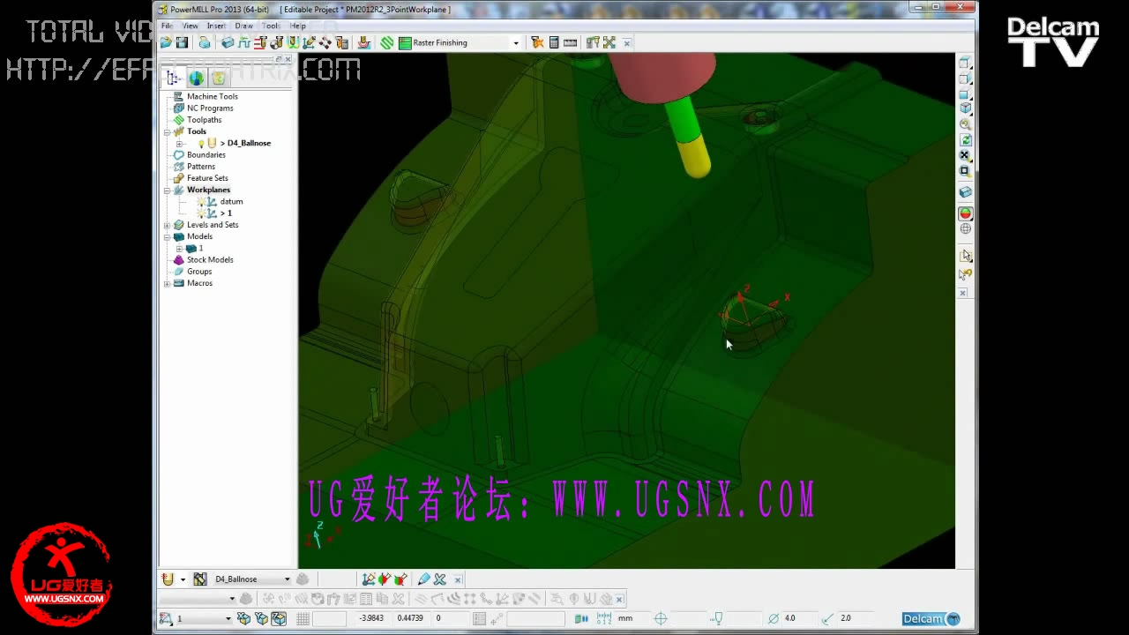Expand the Macros tree node

click(x=168, y=283)
